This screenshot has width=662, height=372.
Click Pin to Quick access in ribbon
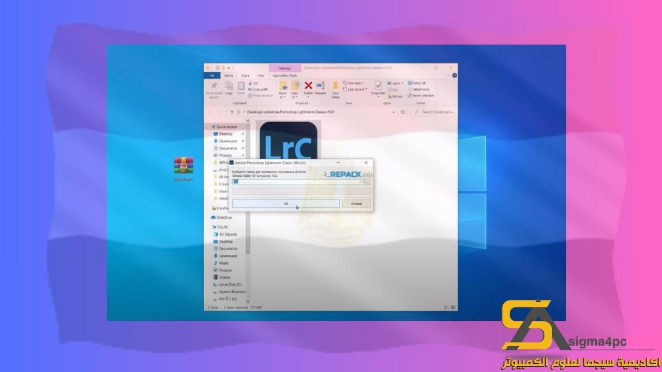pyautogui.click(x=214, y=89)
